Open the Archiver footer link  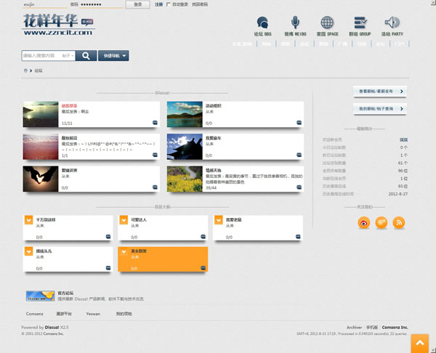tap(355, 328)
